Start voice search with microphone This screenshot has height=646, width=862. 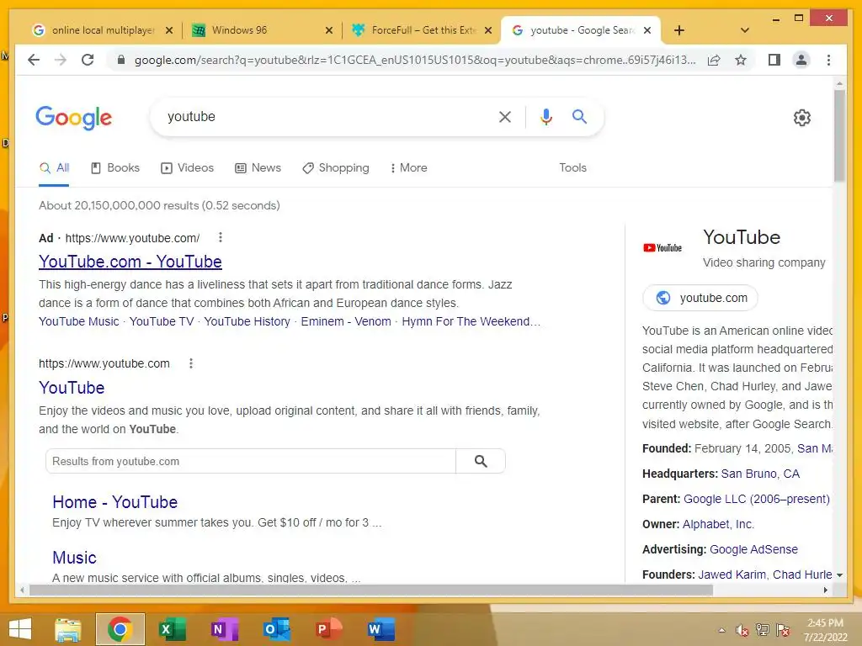coord(545,117)
